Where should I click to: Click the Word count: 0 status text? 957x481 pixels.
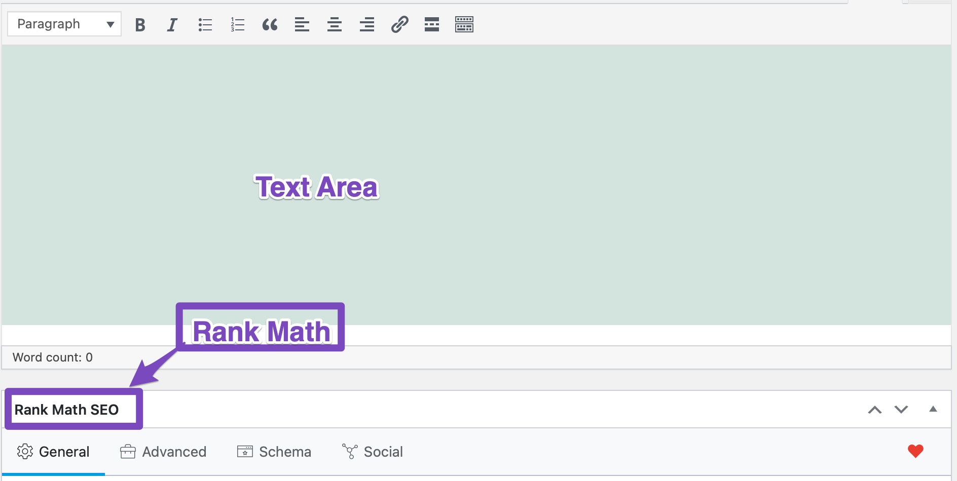point(53,357)
